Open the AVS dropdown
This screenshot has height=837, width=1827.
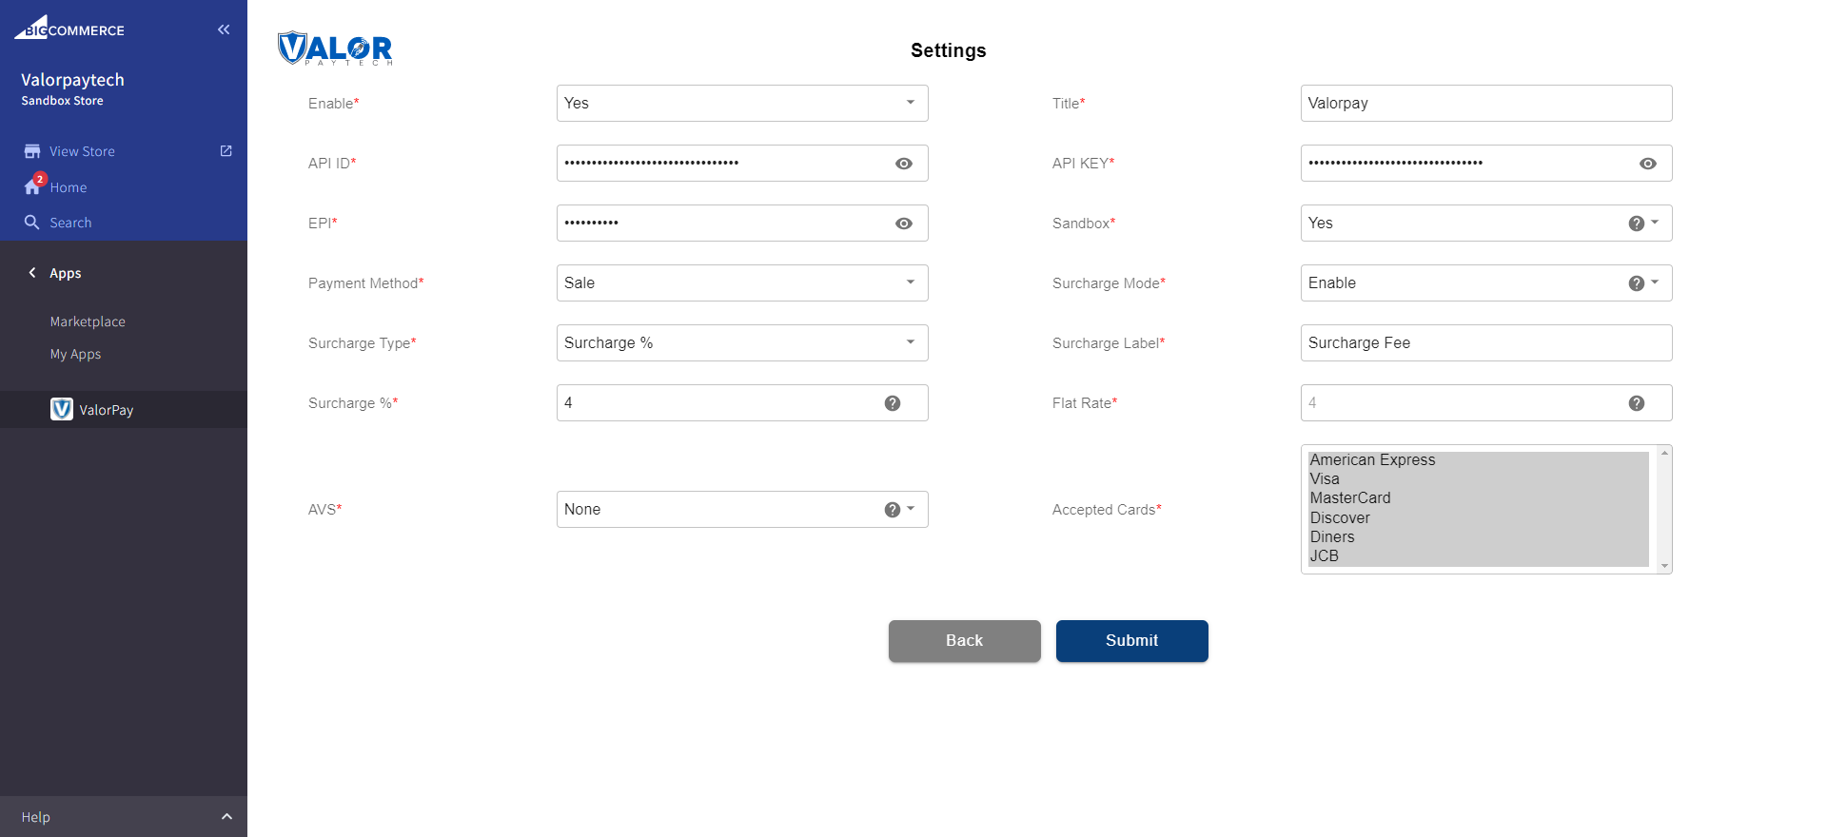(742, 510)
